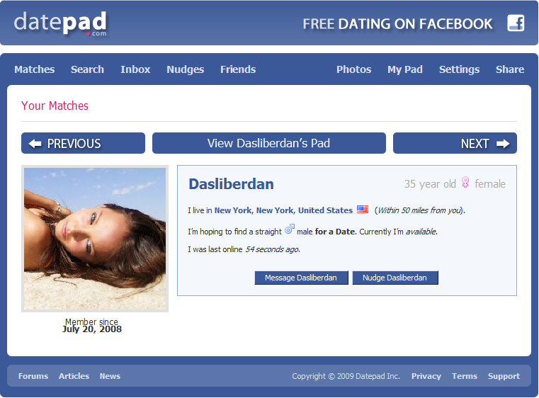The height and width of the screenshot is (398, 539).
Task: Click the Facebook logo icon
Action: [x=516, y=23]
